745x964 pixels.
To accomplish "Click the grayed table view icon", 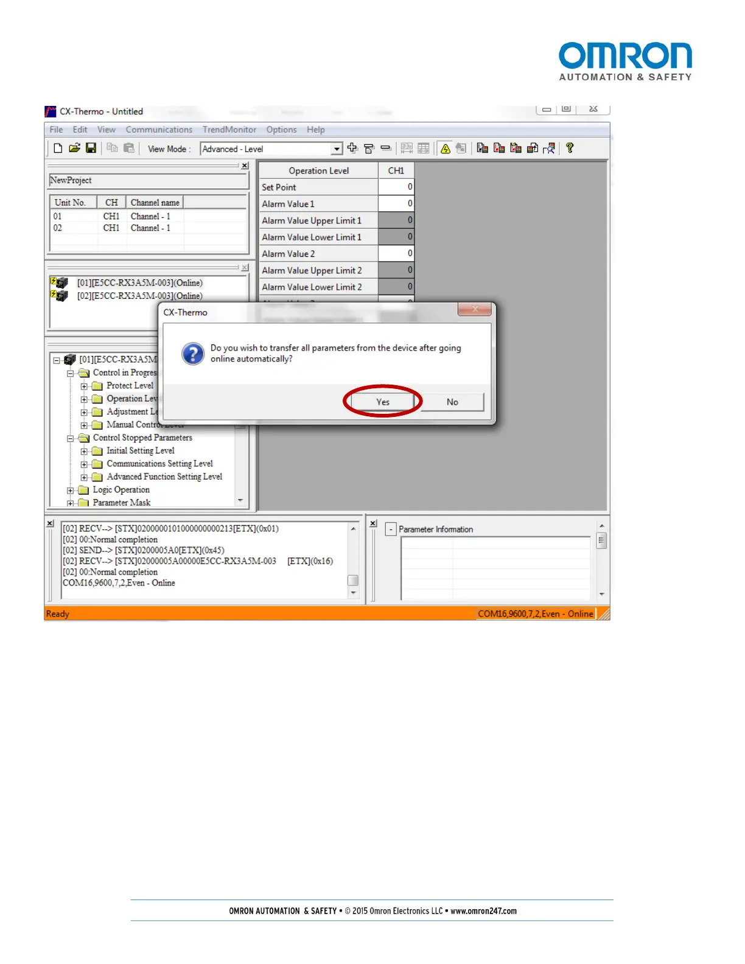I will click(424, 148).
